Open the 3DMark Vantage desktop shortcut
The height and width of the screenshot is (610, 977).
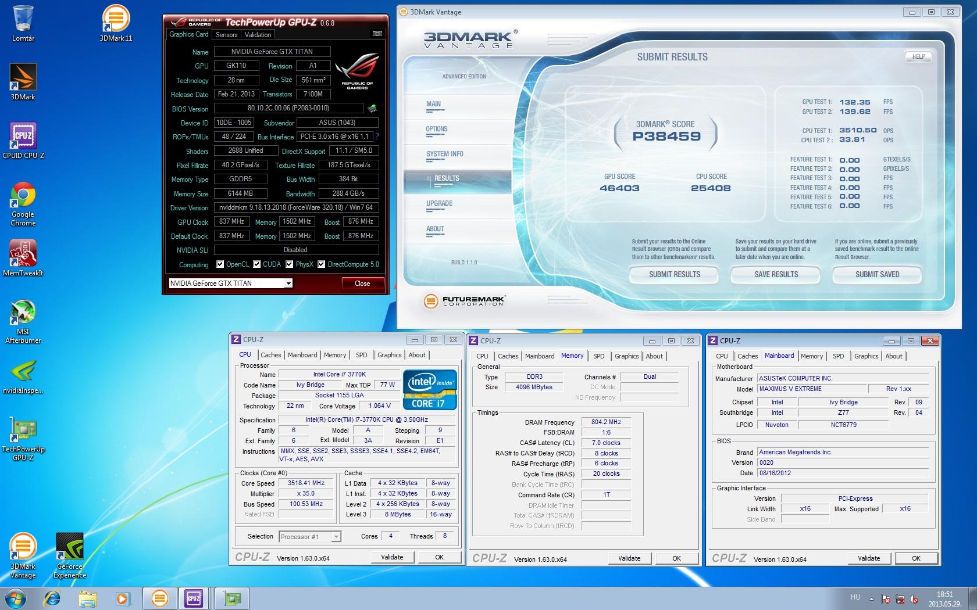[x=23, y=556]
